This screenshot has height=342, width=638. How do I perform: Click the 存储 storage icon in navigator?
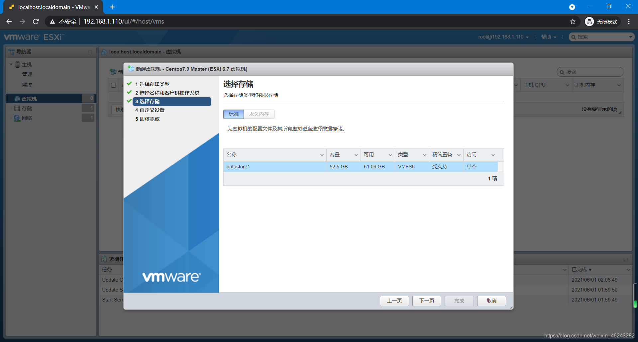17,109
